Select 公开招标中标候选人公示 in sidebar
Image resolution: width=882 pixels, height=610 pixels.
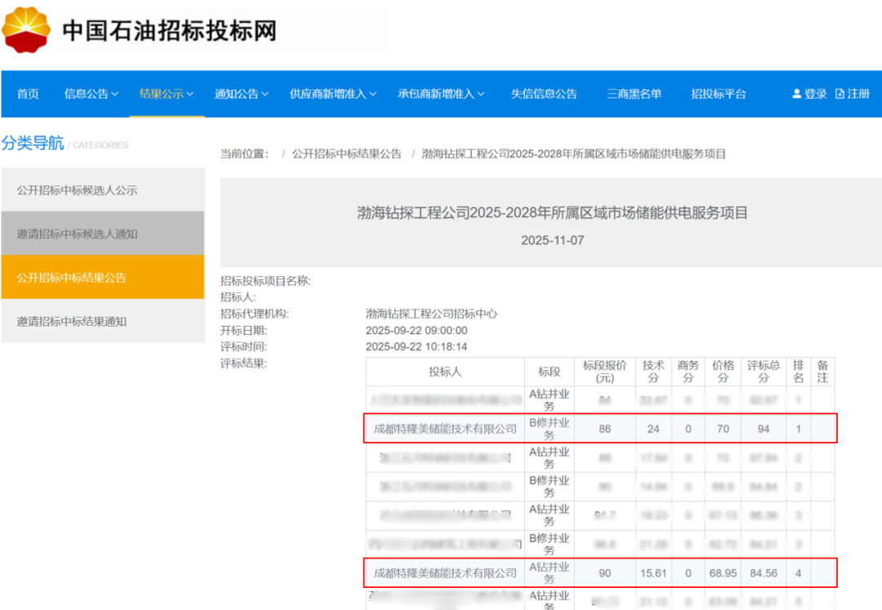click(x=77, y=190)
